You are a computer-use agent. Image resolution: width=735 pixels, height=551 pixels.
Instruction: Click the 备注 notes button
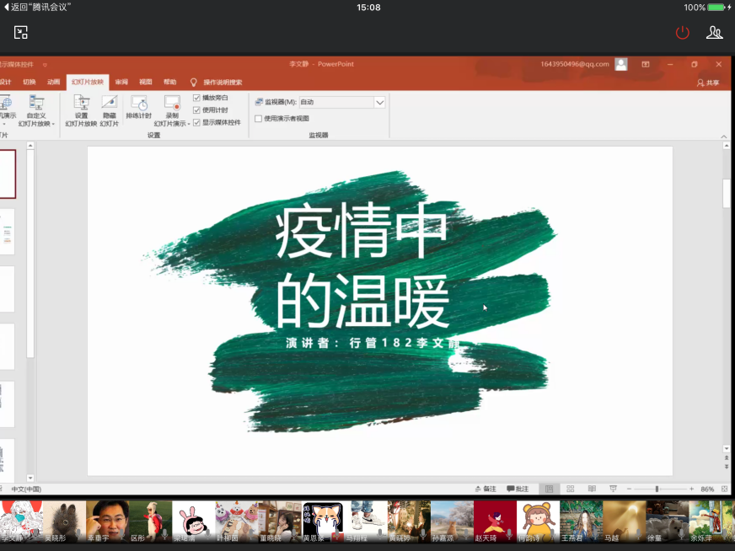[486, 489]
